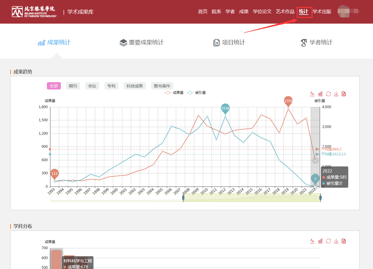The height and width of the screenshot is (269, 373).
Task: Click the 项目统计 document icon
Action: [216, 43]
